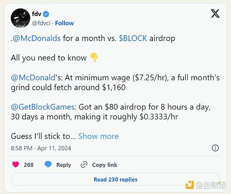The width and height of the screenshot is (231, 194).
Task: Click the copy link chain icon
Action: [84, 165]
